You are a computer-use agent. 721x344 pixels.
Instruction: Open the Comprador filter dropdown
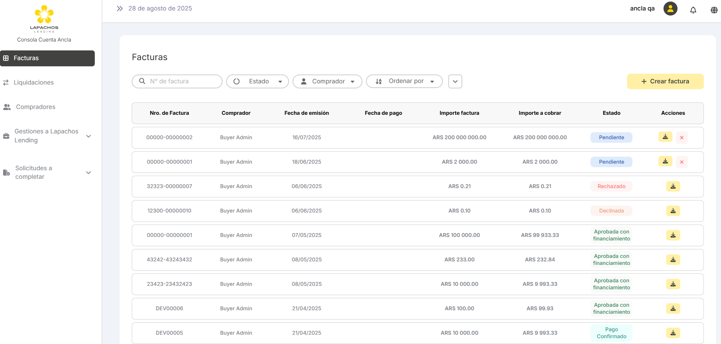click(x=327, y=81)
